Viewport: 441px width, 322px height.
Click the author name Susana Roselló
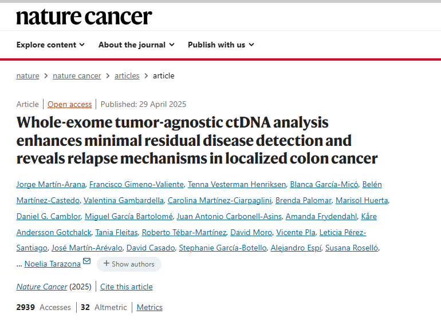(352, 248)
